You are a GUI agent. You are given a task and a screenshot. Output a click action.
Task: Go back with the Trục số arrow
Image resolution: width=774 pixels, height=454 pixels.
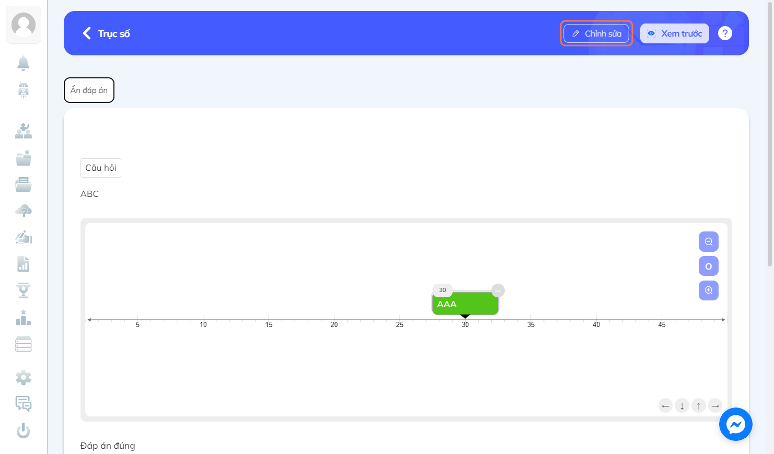[87, 33]
